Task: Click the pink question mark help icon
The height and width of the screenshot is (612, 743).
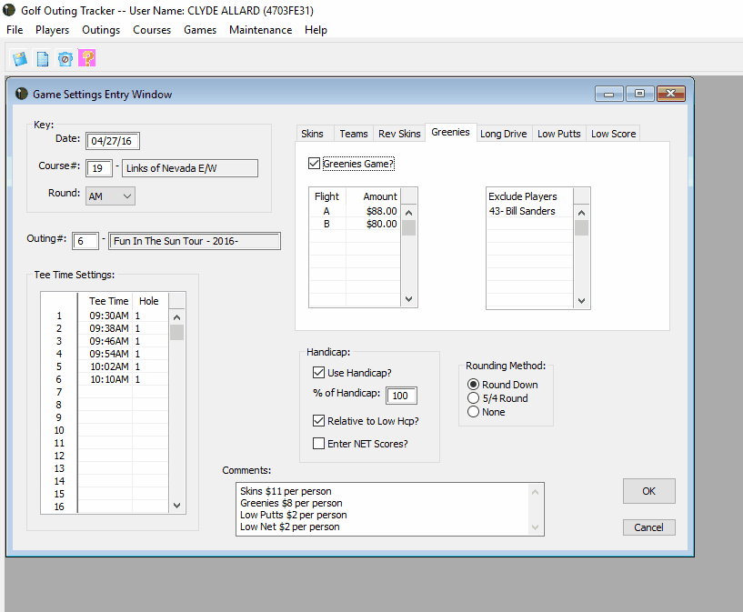Action: pyautogui.click(x=87, y=58)
